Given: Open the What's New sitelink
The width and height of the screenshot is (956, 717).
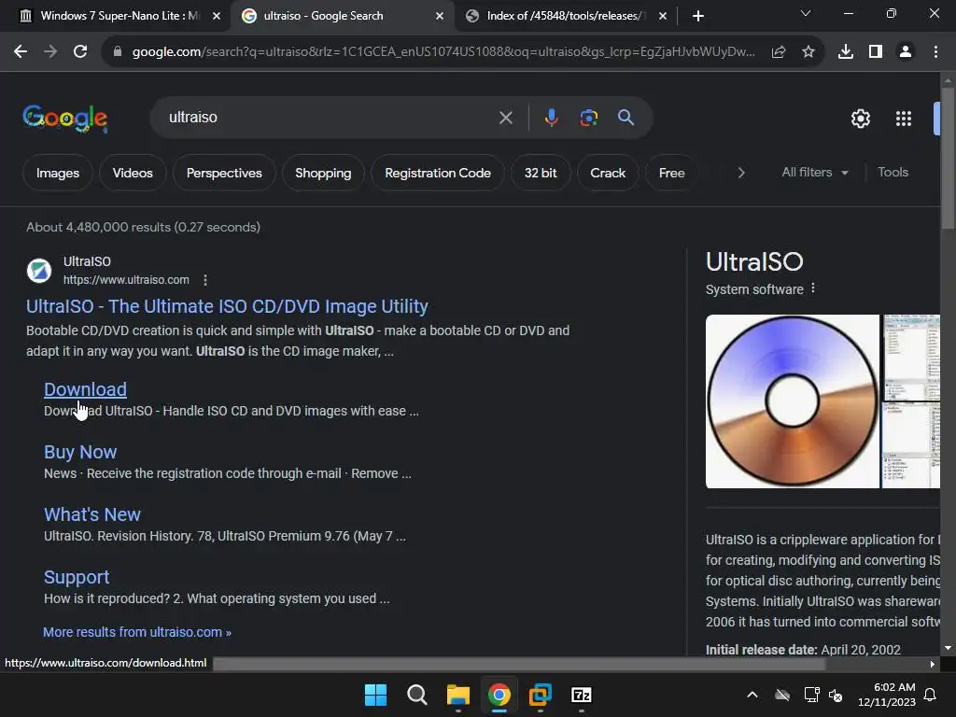Looking at the screenshot, I should [92, 514].
